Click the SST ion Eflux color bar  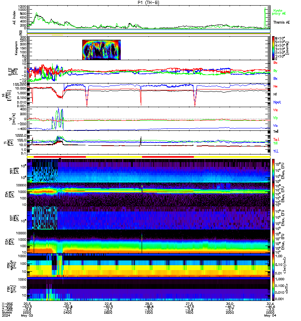(x=273, y=170)
